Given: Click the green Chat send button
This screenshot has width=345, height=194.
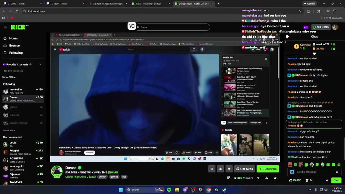Looking at the screenshot, I should 336,181.
